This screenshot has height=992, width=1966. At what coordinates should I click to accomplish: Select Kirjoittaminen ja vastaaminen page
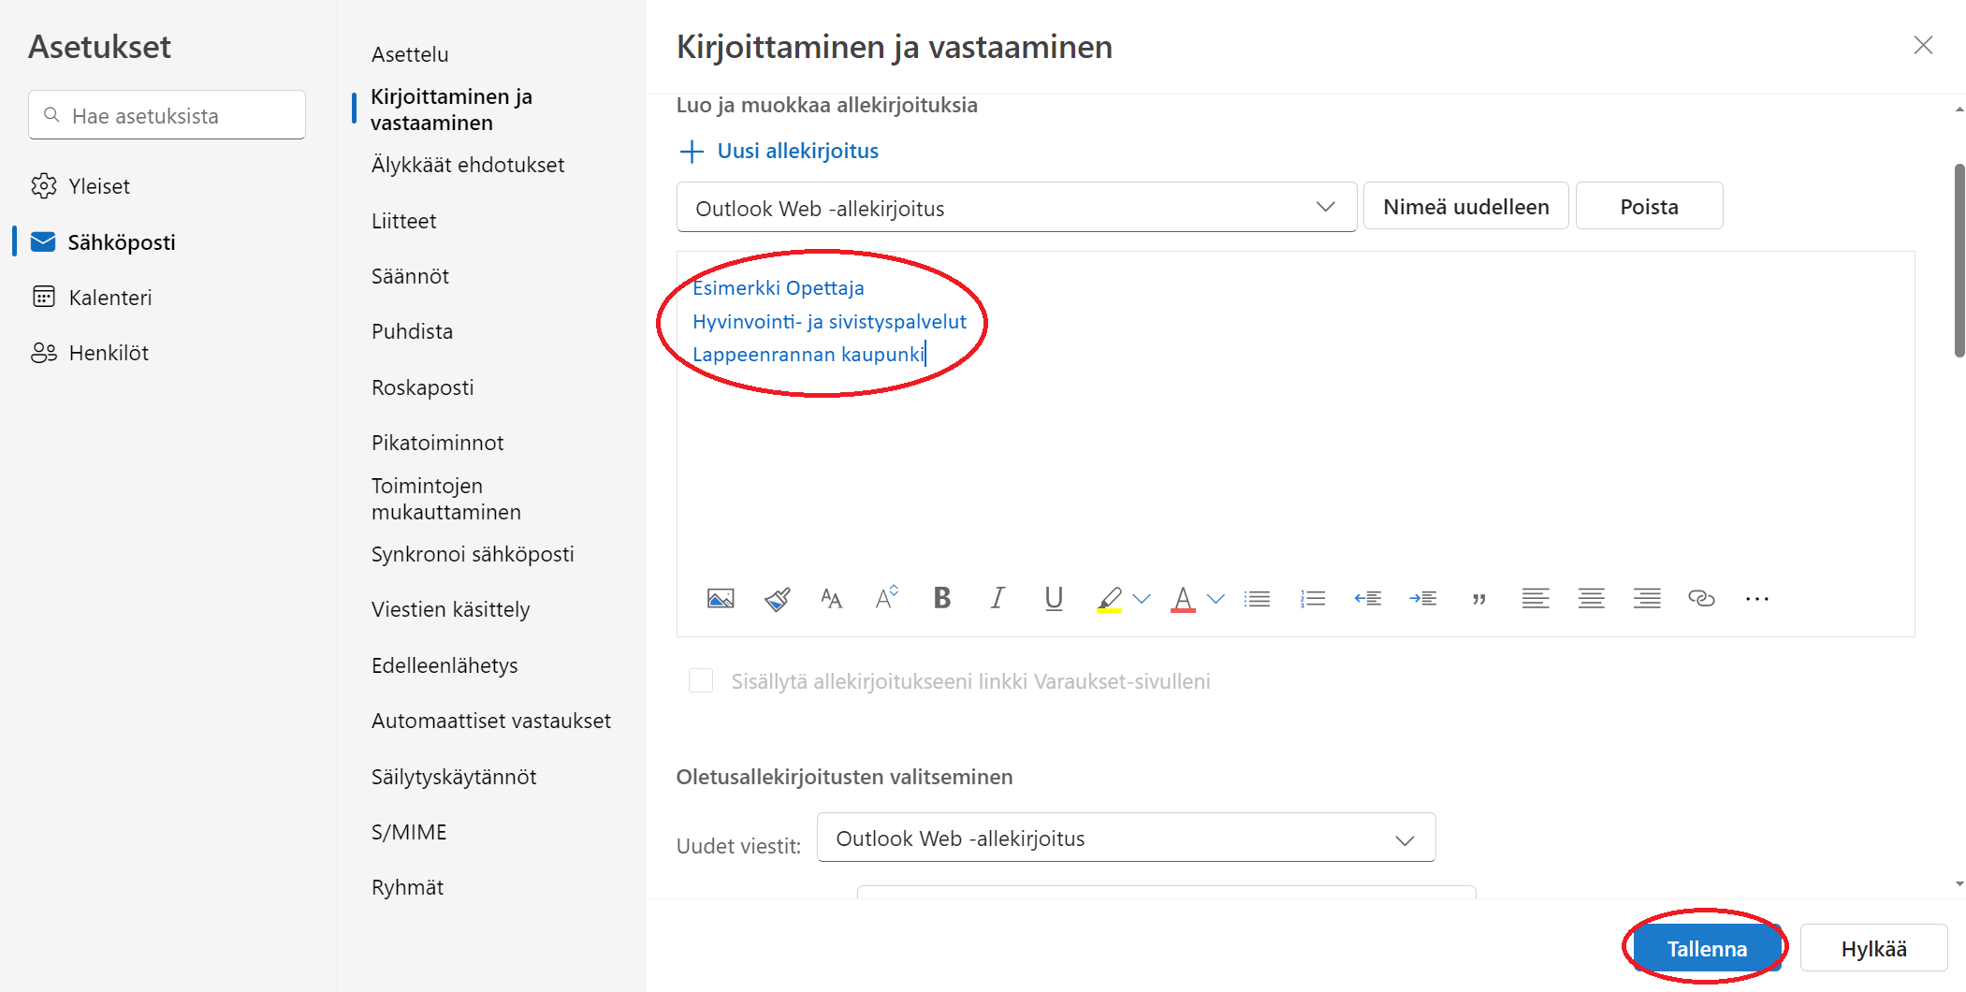451,109
